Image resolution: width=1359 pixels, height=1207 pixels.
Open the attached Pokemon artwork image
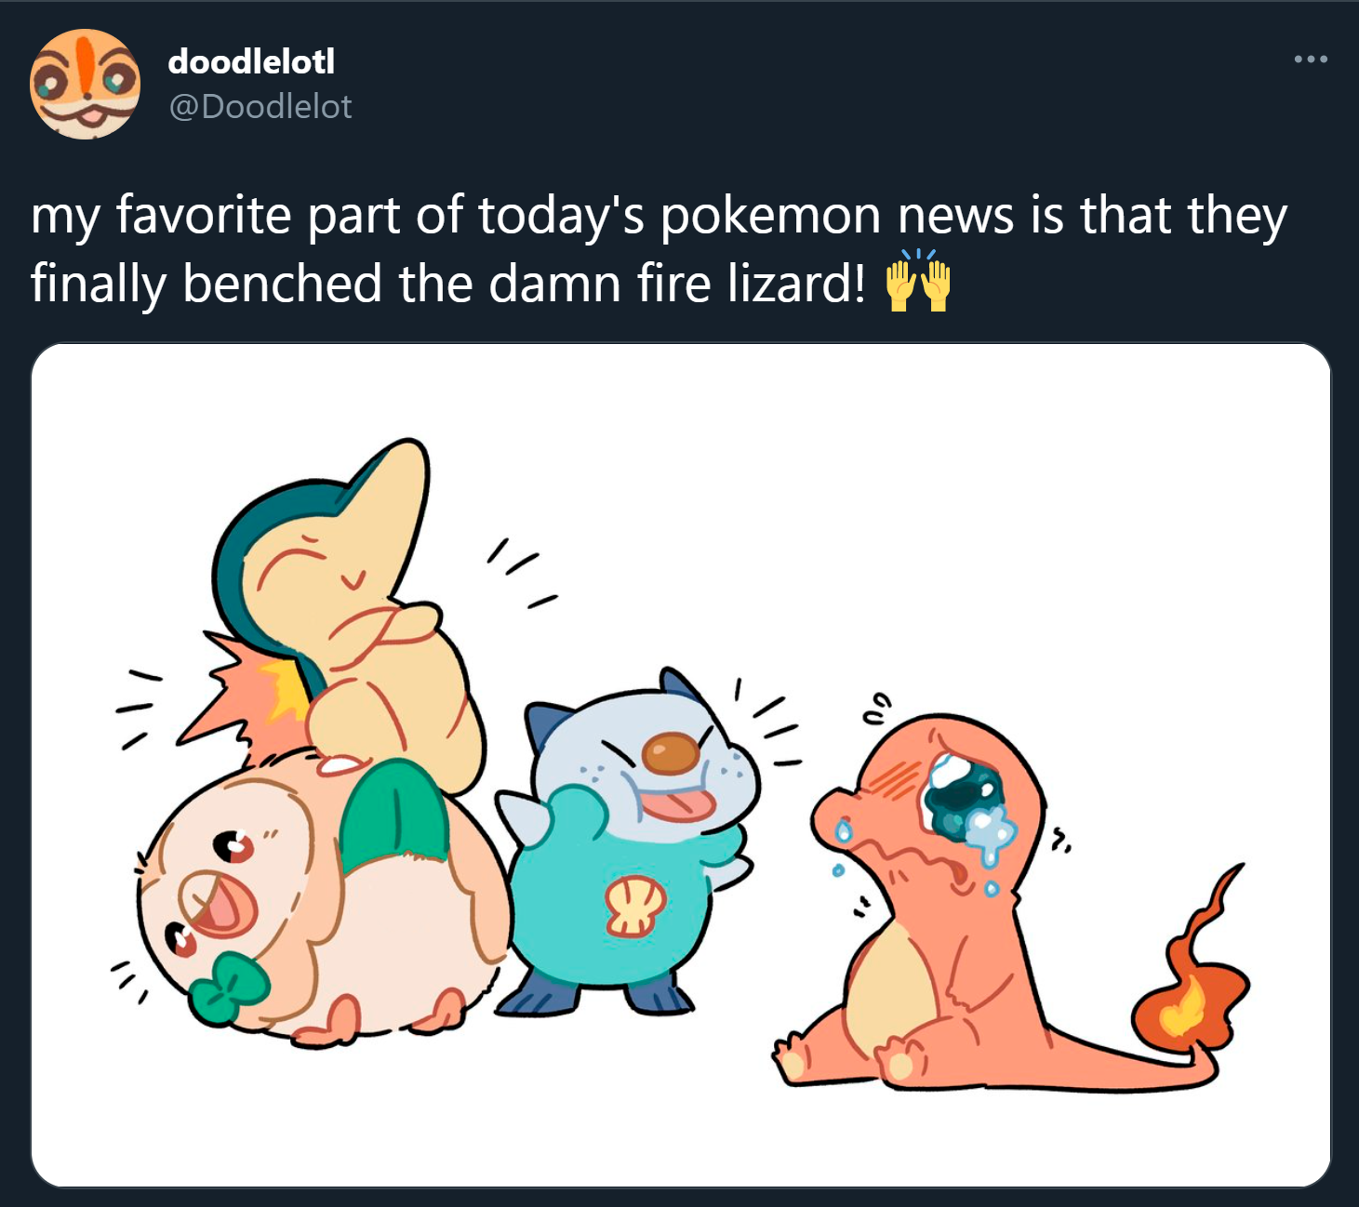[681, 764]
